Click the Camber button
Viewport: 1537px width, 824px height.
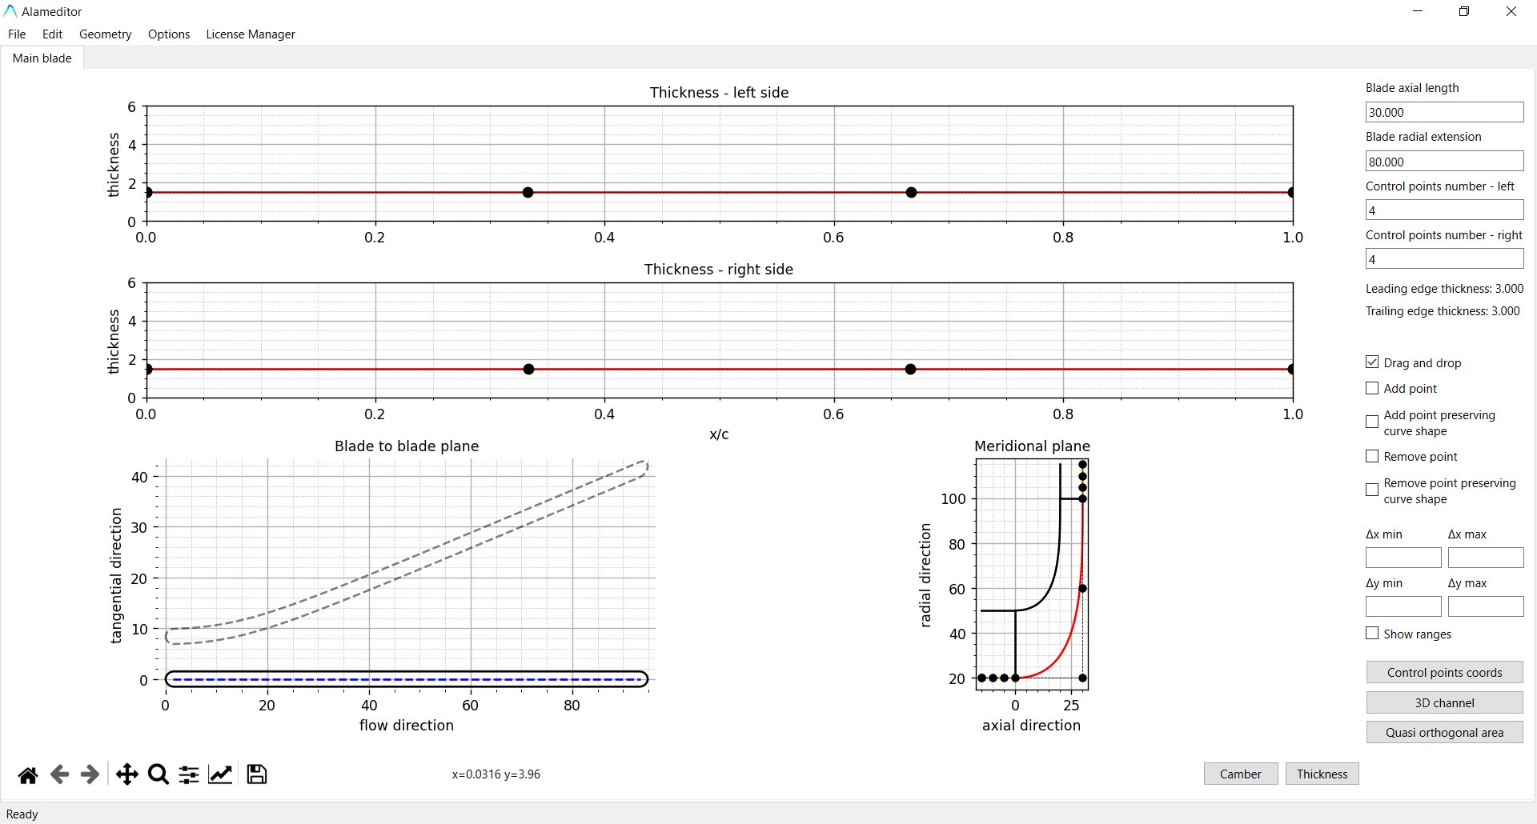tap(1240, 774)
